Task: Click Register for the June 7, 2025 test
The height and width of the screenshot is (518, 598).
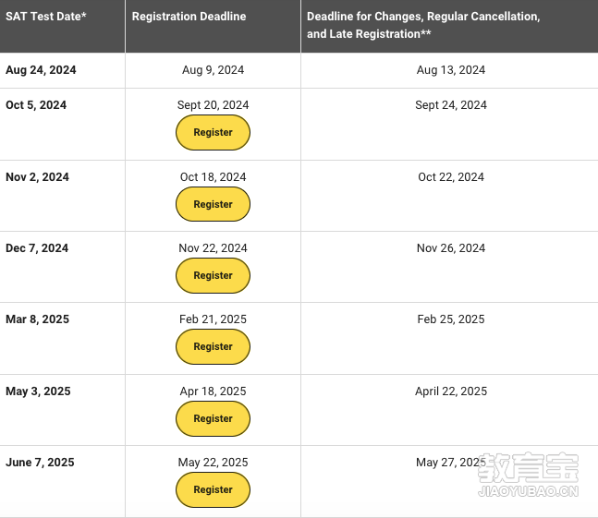Action: pyautogui.click(x=213, y=489)
